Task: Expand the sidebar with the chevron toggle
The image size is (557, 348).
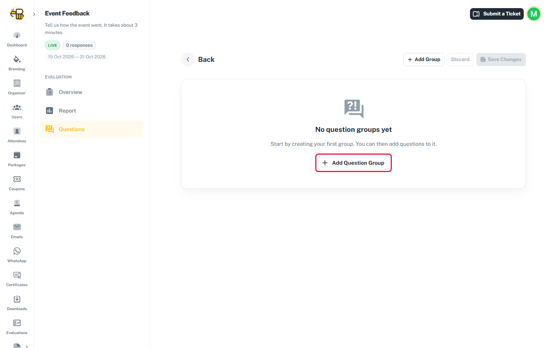Action: click(x=34, y=14)
